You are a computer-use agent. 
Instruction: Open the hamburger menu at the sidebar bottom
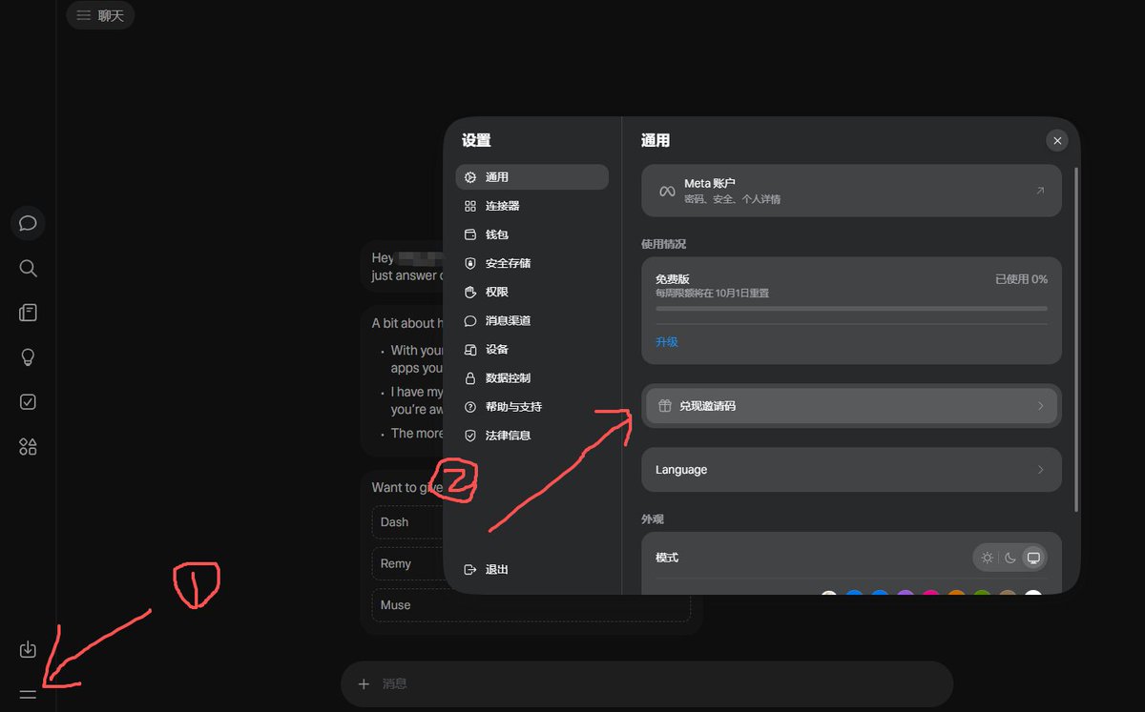28,694
